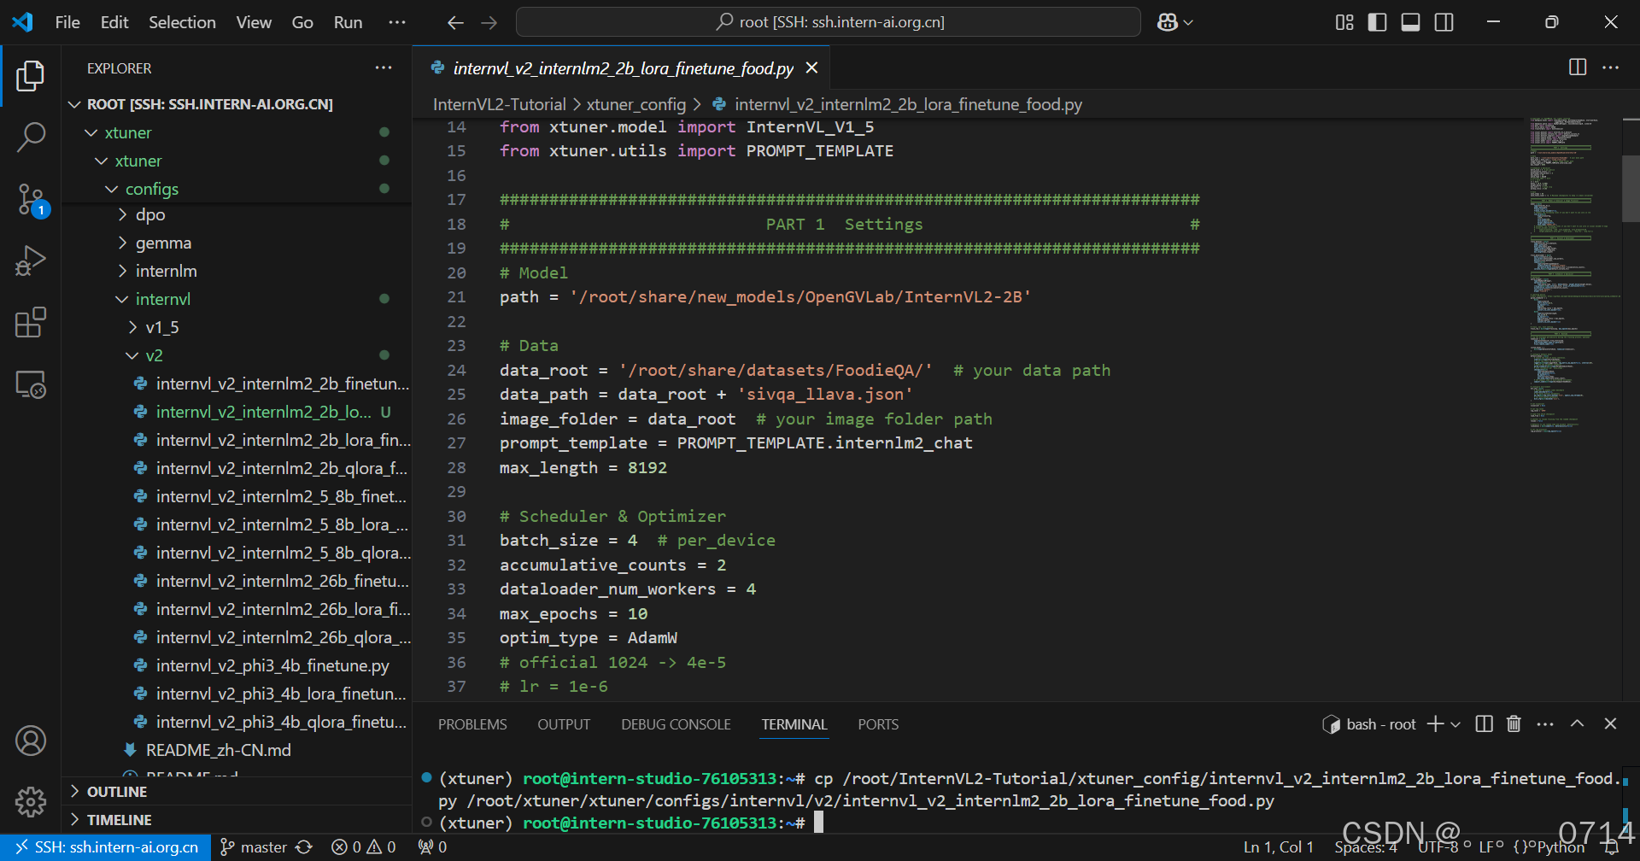Show more menu items ellipsis
Viewport: 1640px width, 861px height.
397,22
